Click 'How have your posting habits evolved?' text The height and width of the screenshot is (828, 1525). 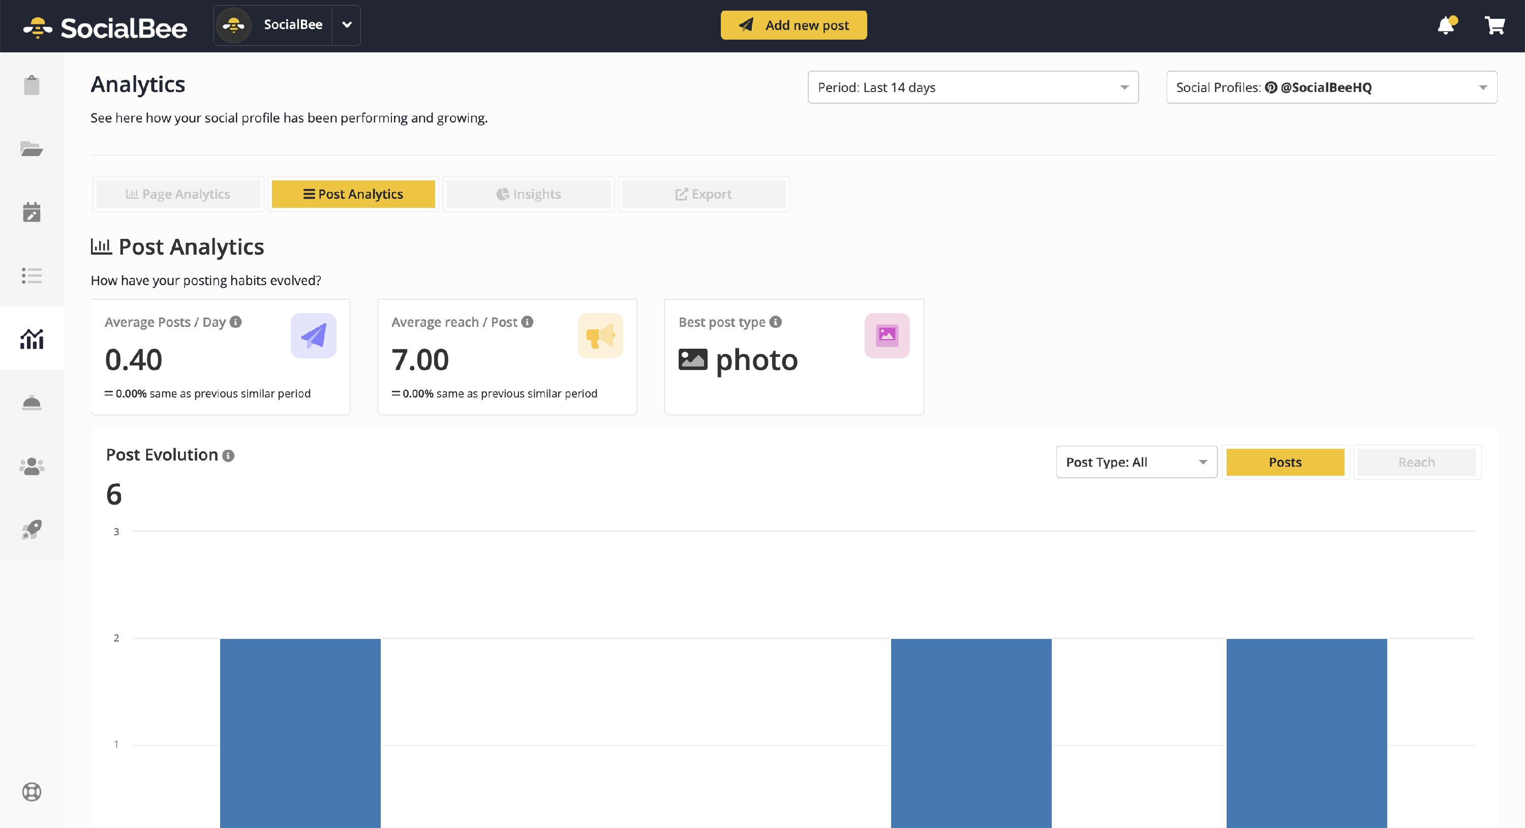pos(205,281)
